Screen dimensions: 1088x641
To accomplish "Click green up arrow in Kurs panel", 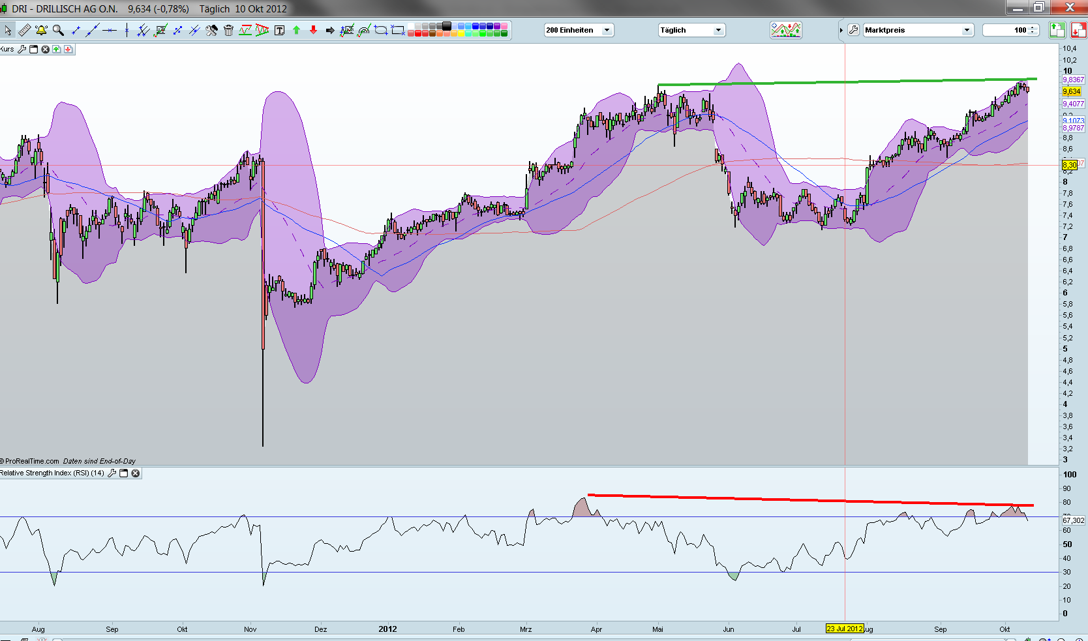I will pos(57,49).
